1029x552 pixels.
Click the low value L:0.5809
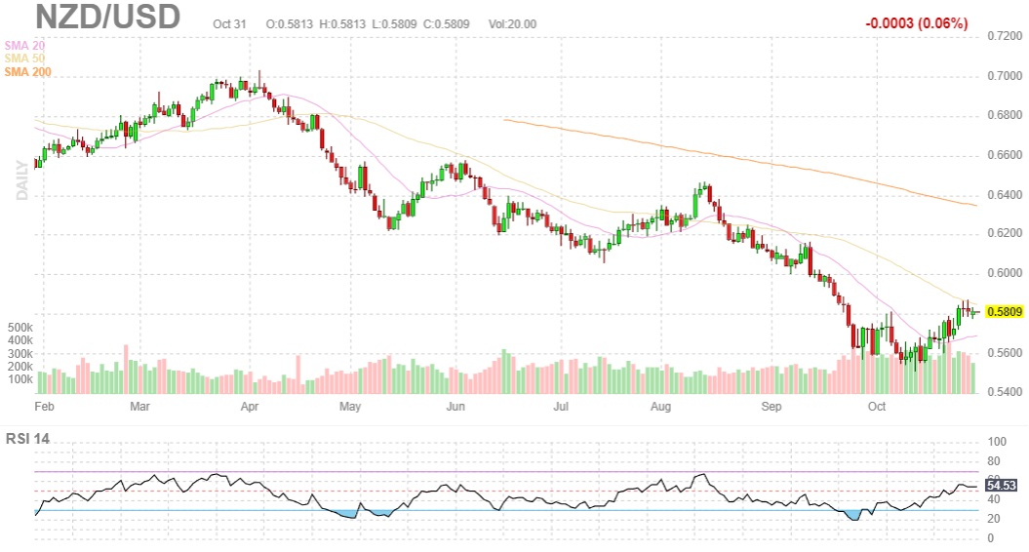[x=394, y=24]
